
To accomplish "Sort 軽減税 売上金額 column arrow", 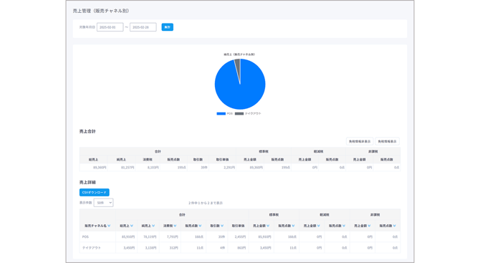I will pyautogui.click(x=319, y=226).
